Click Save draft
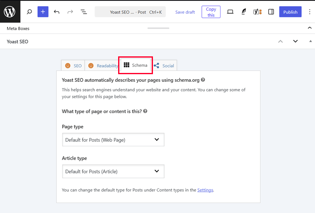 pos(185,12)
